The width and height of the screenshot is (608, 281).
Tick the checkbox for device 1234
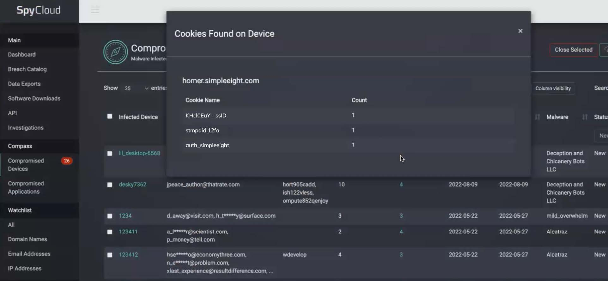[110, 216]
